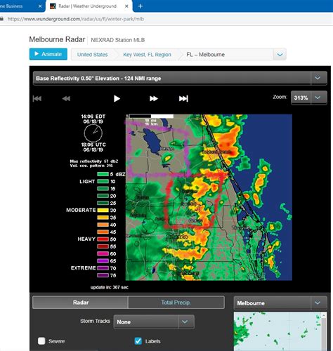333x351 pixels.
Task: Select the Radar | Weather Underground browser tab
Action: coord(89,6)
